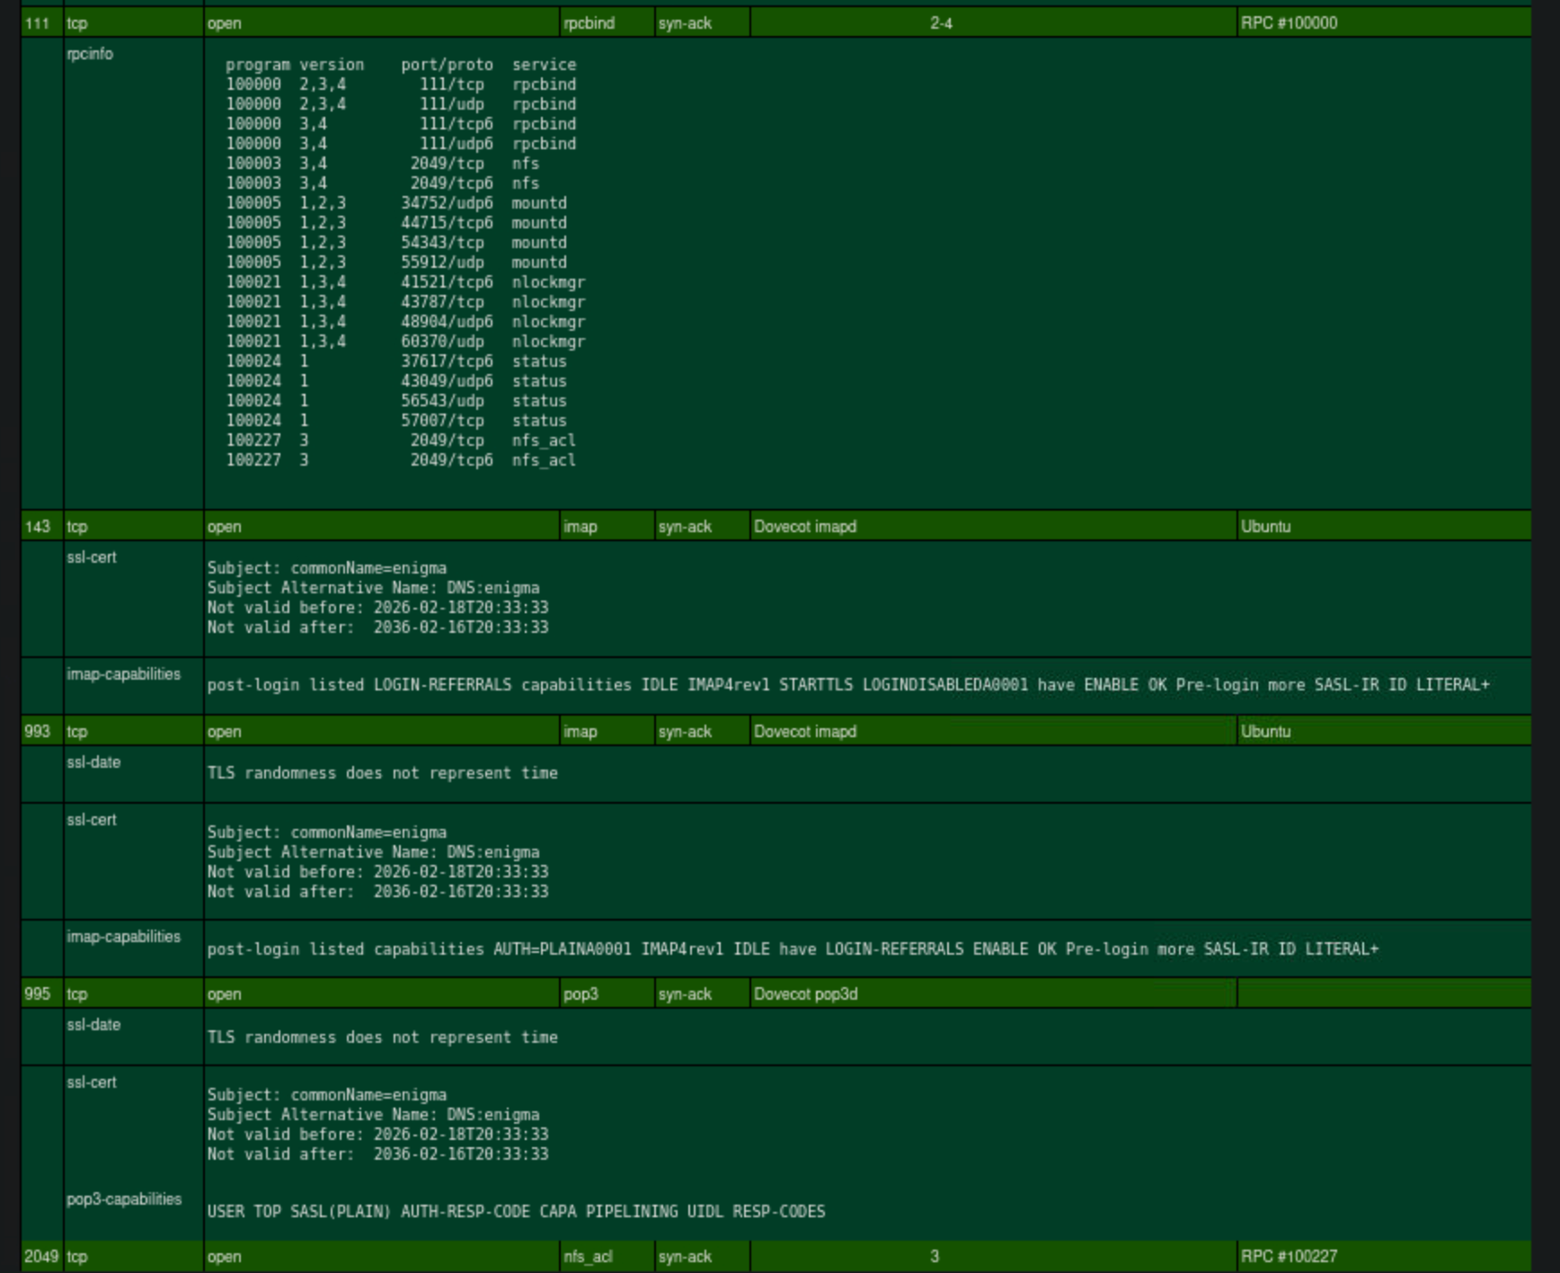Select 'TLS randomness does not represent time' under port 993
1560x1273 pixels.
coord(383,773)
